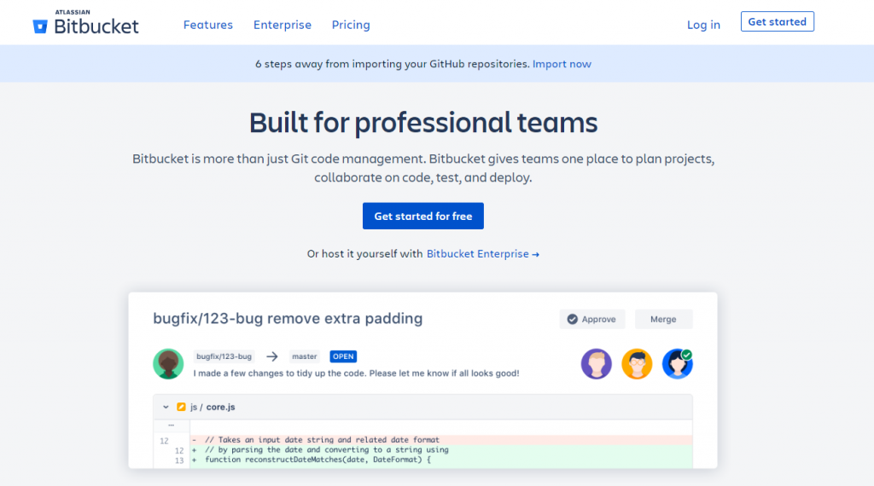Click the orange modified-file icon
The width and height of the screenshot is (874, 486).
pos(181,407)
